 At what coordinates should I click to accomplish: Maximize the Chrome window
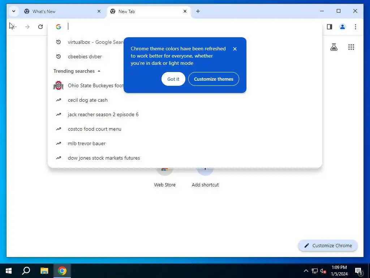point(338,11)
